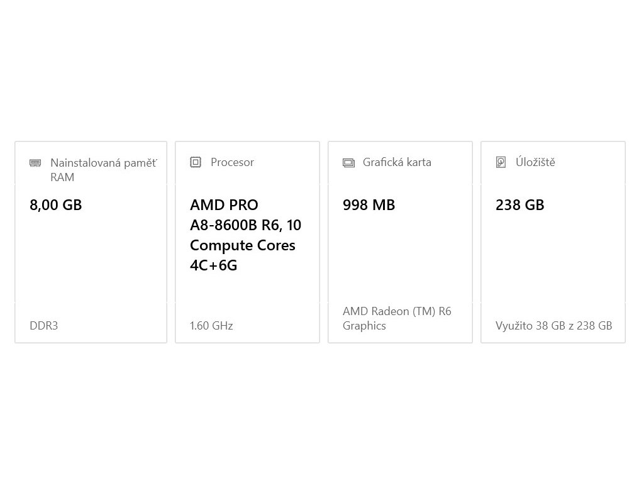Click the bold 8,00 GB memory value
The height and width of the screenshot is (483, 644).
click(56, 205)
